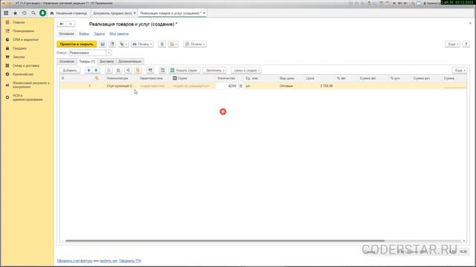Expand the Печать dropdown
476x267 pixels.
pos(142,44)
